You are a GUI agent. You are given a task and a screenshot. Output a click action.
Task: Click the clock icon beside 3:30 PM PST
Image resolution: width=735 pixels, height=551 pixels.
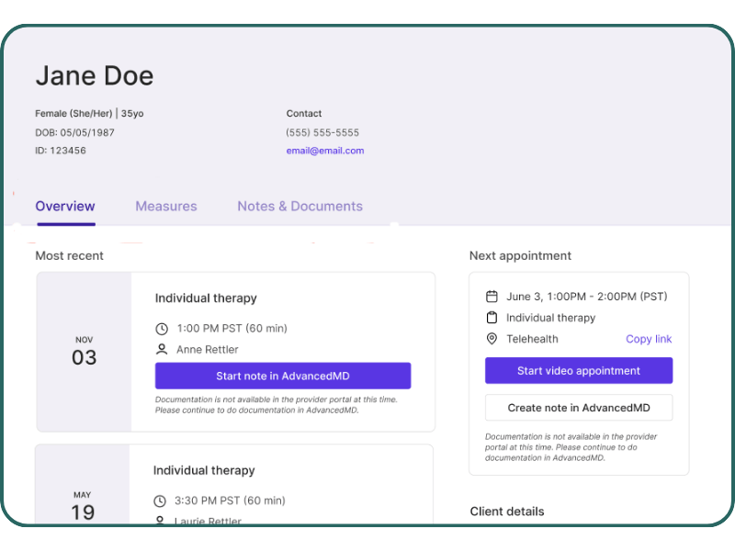tap(160, 500)
